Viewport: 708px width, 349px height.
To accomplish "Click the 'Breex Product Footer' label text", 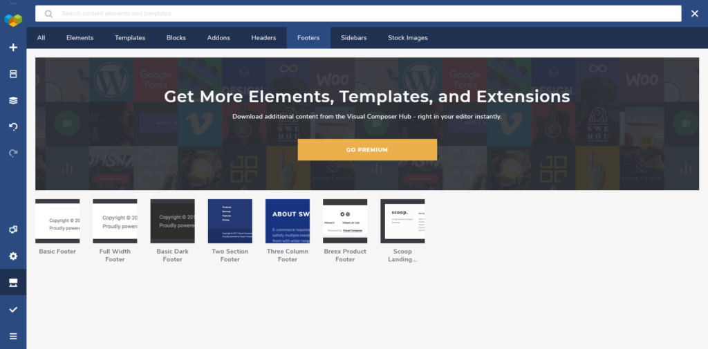I will click(x=345, y=255).
